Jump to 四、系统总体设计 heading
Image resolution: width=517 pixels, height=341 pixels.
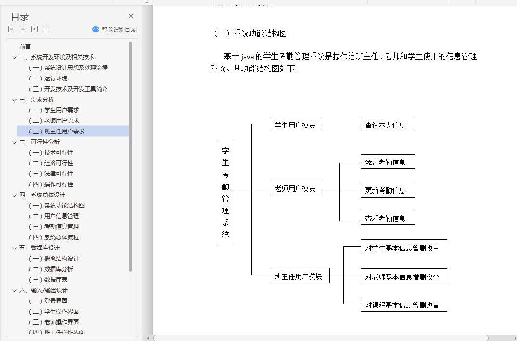tap(42, 195)
